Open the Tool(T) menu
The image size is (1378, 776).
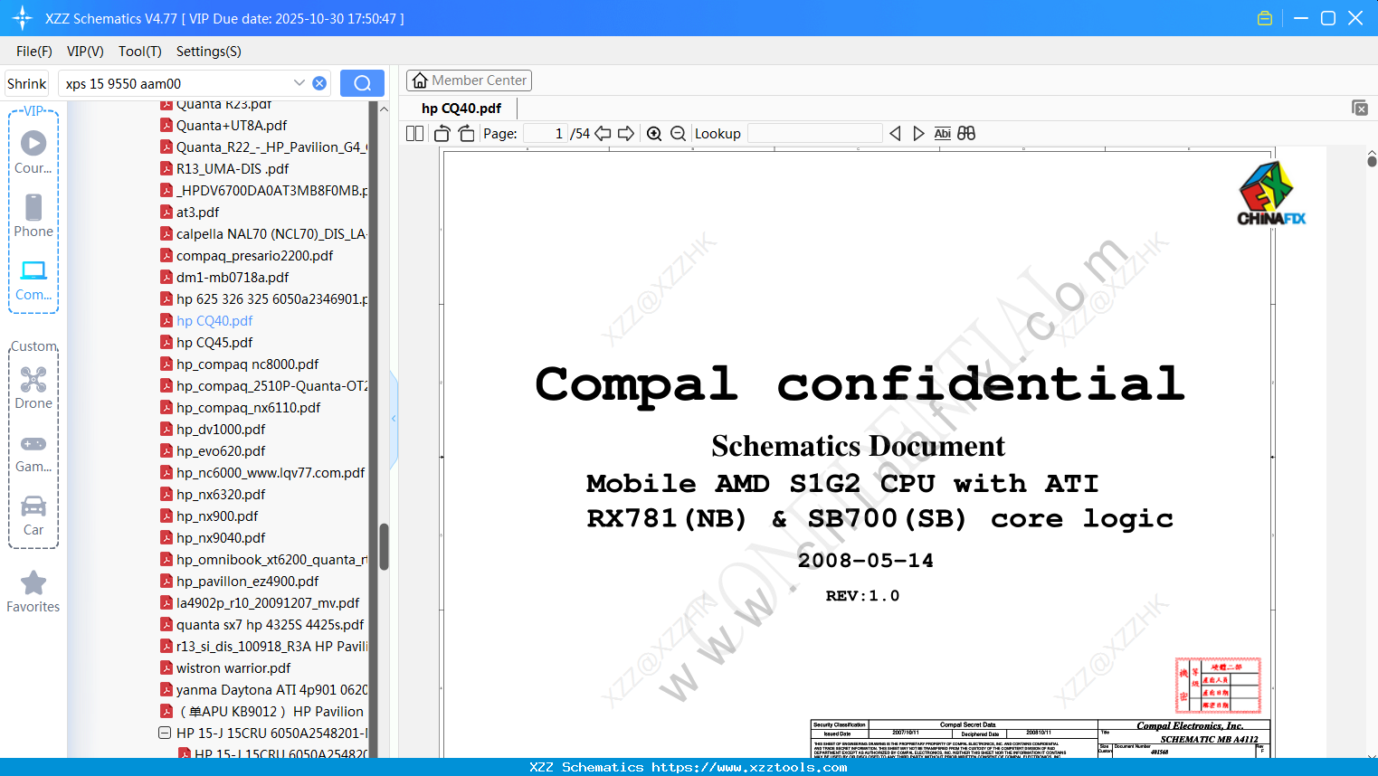[140, 52]
